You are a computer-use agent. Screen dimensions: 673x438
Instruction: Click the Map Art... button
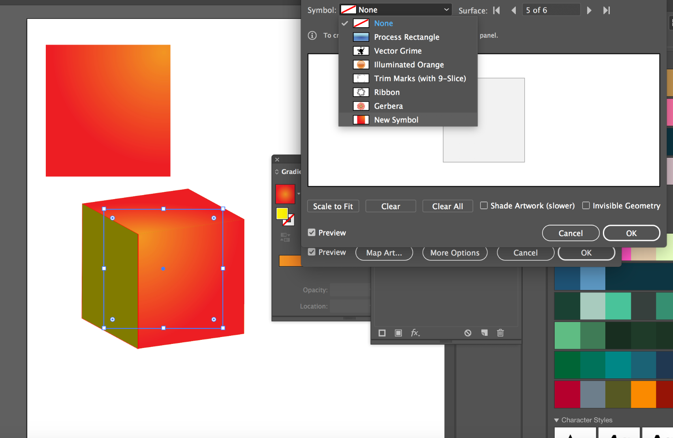click(384, 253)
